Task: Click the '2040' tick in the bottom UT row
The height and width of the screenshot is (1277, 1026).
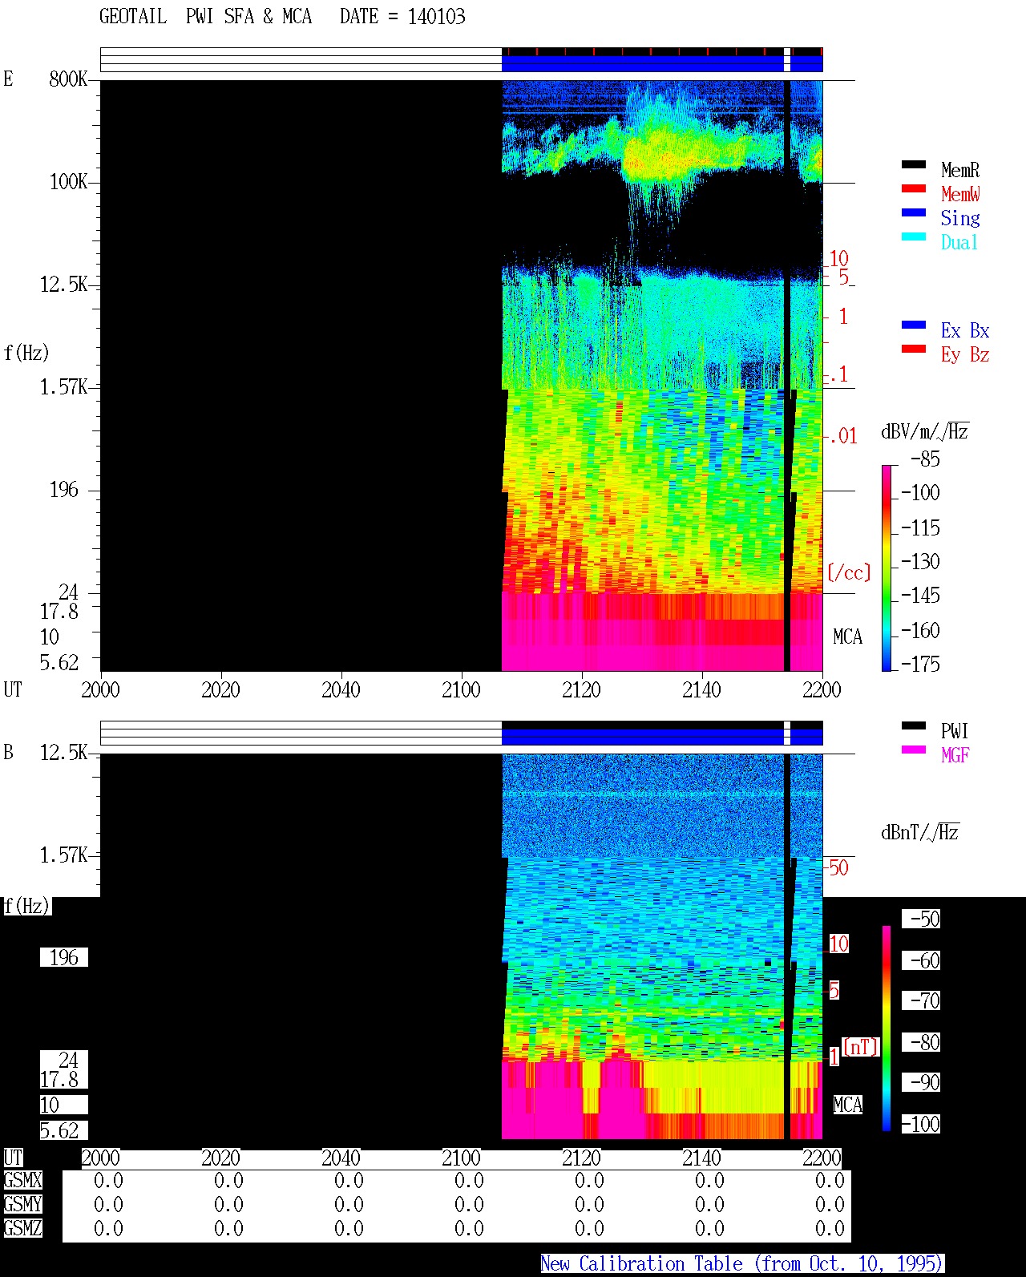Action: pyautogui.click(x=341, y=1158)
